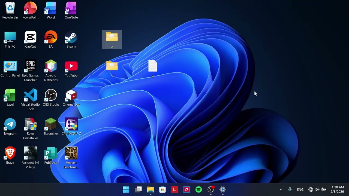This screenshot has width=349, height=196.
Task: Click the battery tray icon
Action: click(324, 189)
